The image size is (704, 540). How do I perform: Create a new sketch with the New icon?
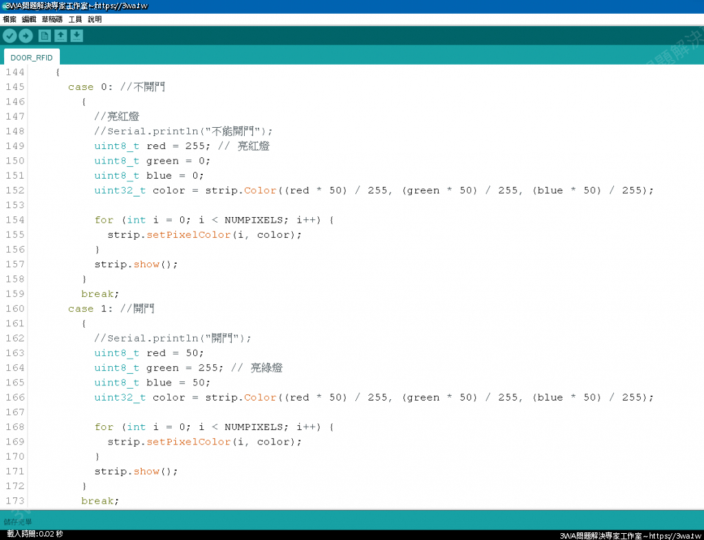coord(45,36)
